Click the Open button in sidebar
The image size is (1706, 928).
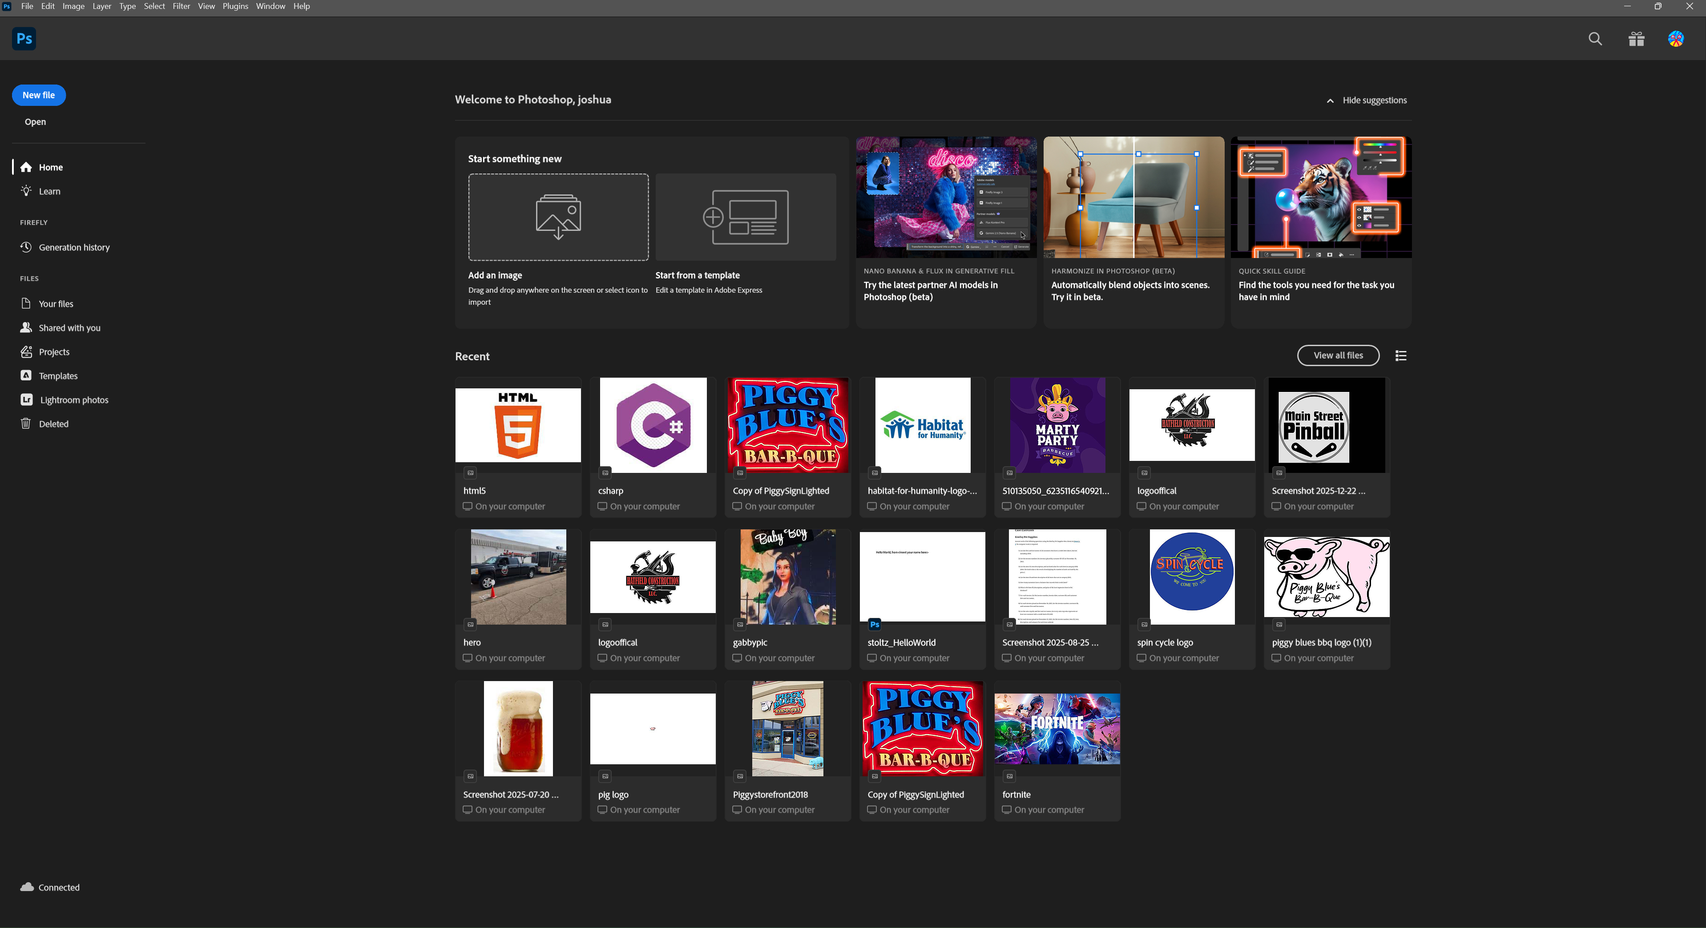pos(35,122)
